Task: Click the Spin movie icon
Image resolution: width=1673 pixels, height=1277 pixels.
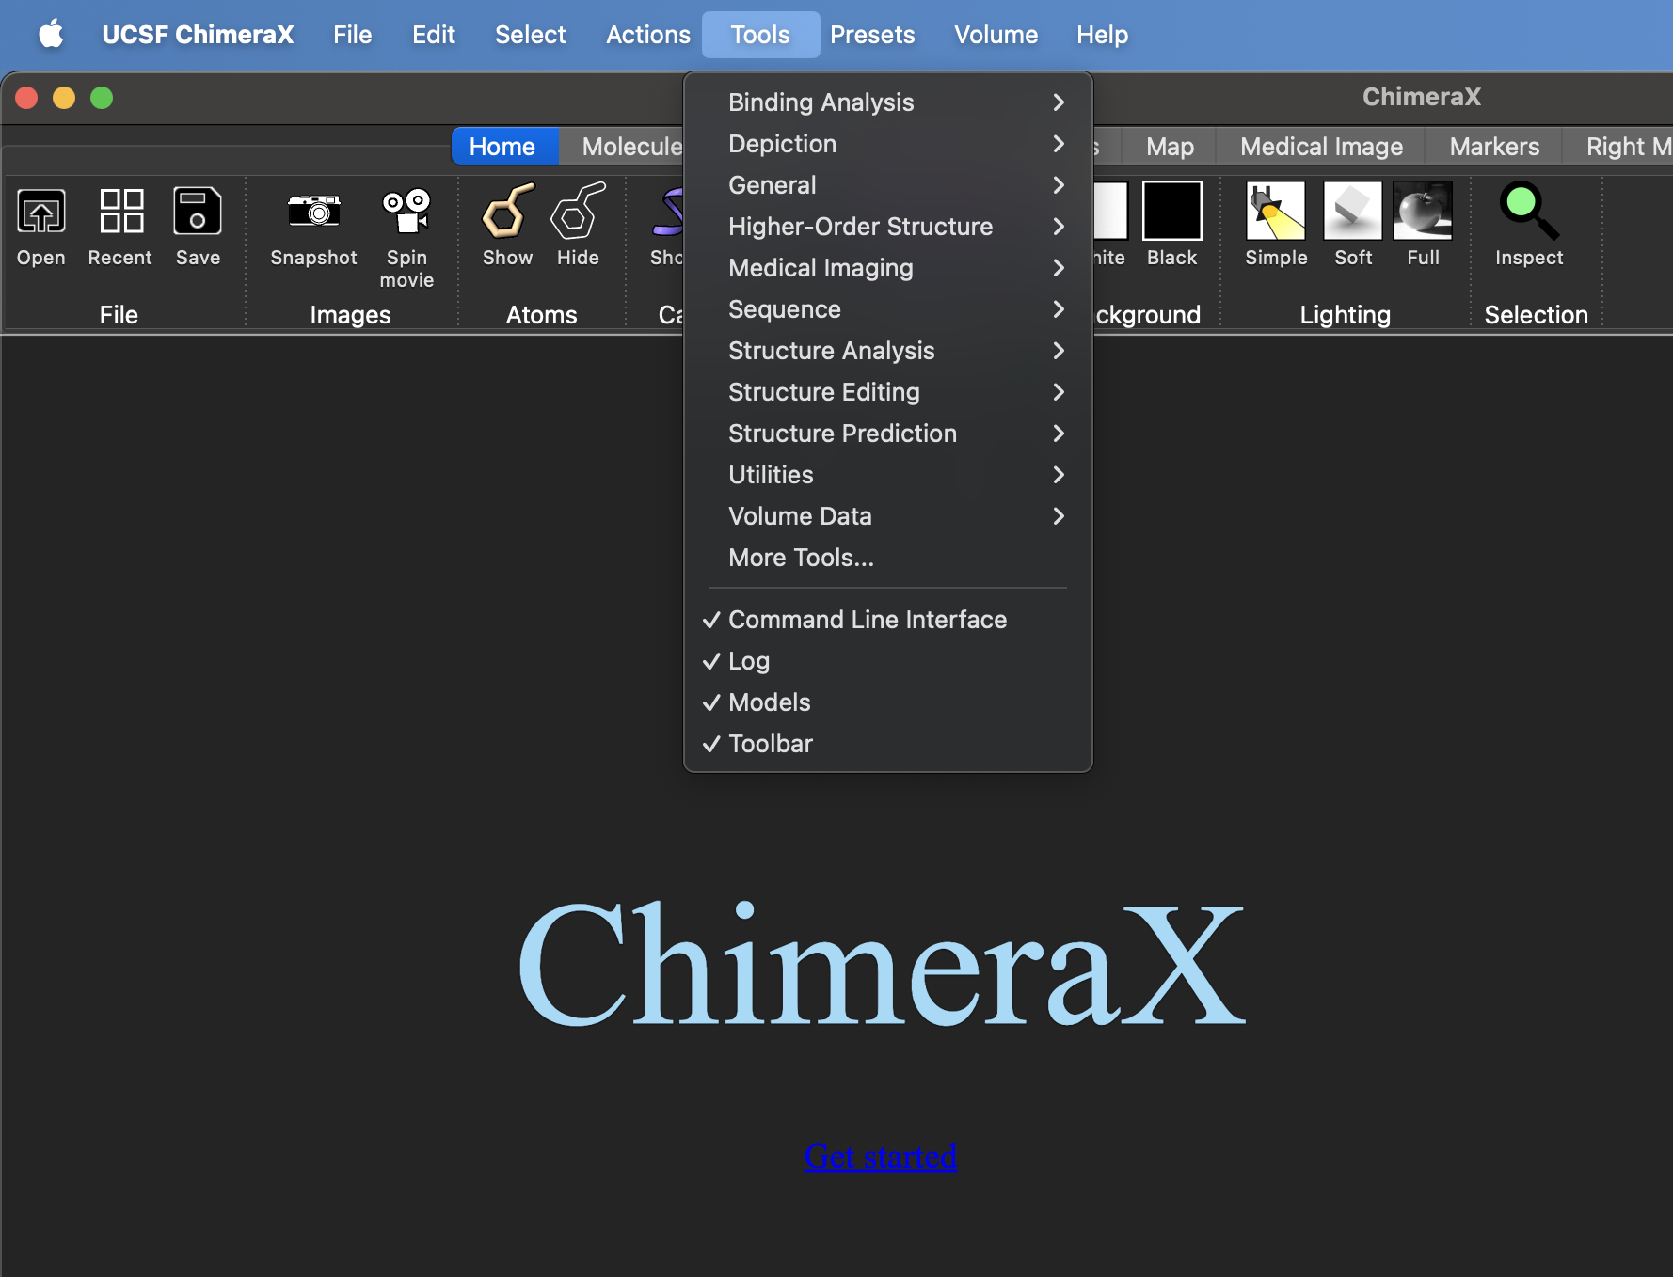Action: click(x=406, y=213)
